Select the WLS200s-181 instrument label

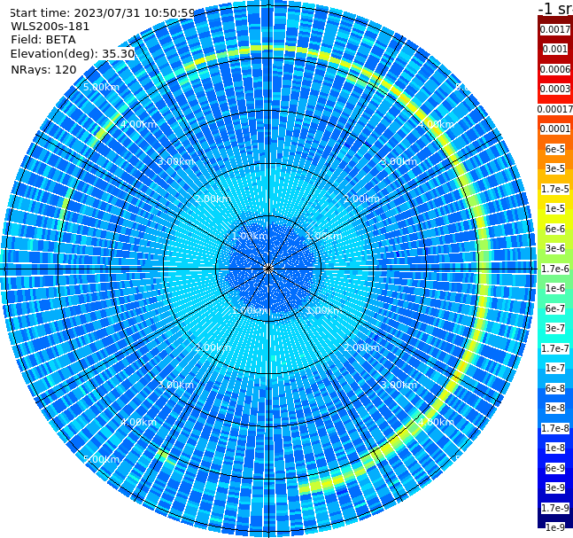(x=50, y=27)
